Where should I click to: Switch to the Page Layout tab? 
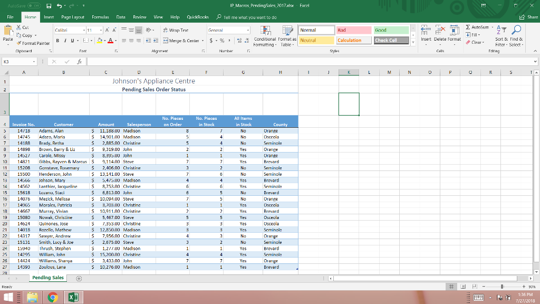73,17
